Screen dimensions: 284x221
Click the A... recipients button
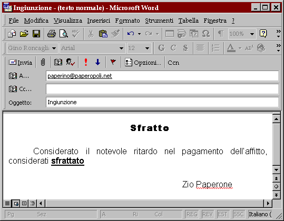pos(19,76)
